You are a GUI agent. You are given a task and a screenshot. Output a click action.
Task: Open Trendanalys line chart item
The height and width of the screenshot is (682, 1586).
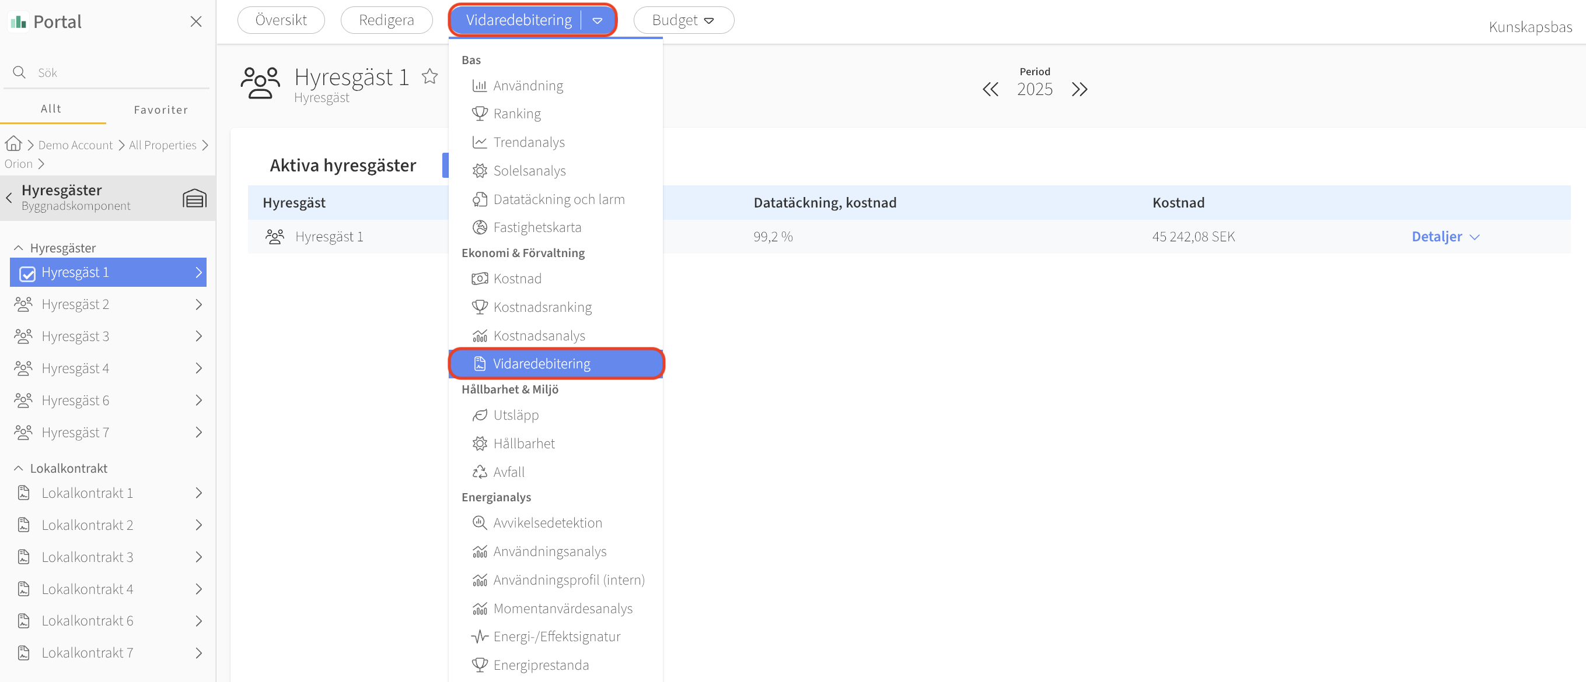tap(556, 142)
